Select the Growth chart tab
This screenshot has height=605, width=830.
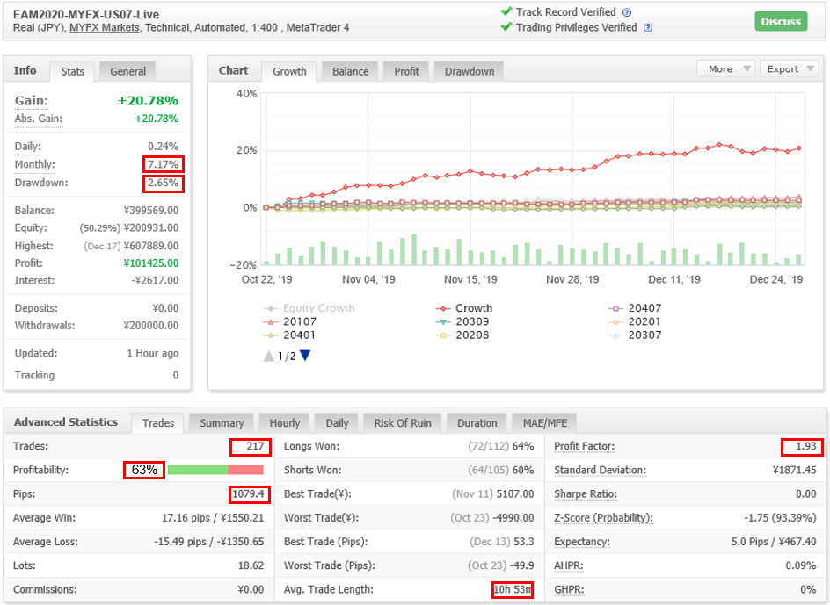coord(289,71)
